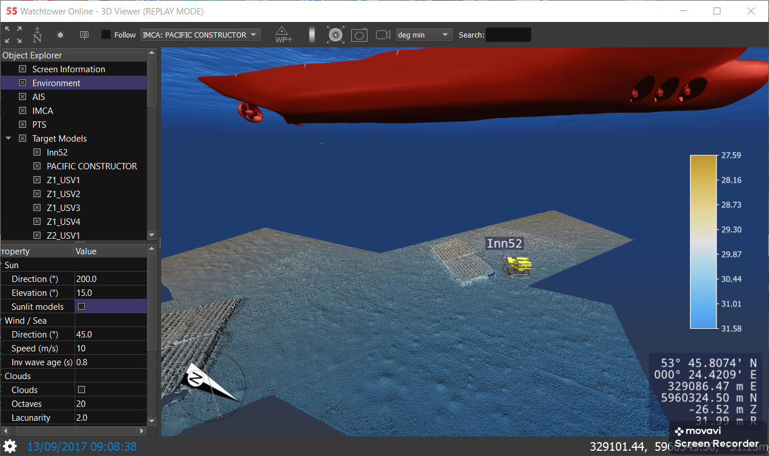Click Sun Elevation value 15.0
769x456 pixels.
click(110, 292)
